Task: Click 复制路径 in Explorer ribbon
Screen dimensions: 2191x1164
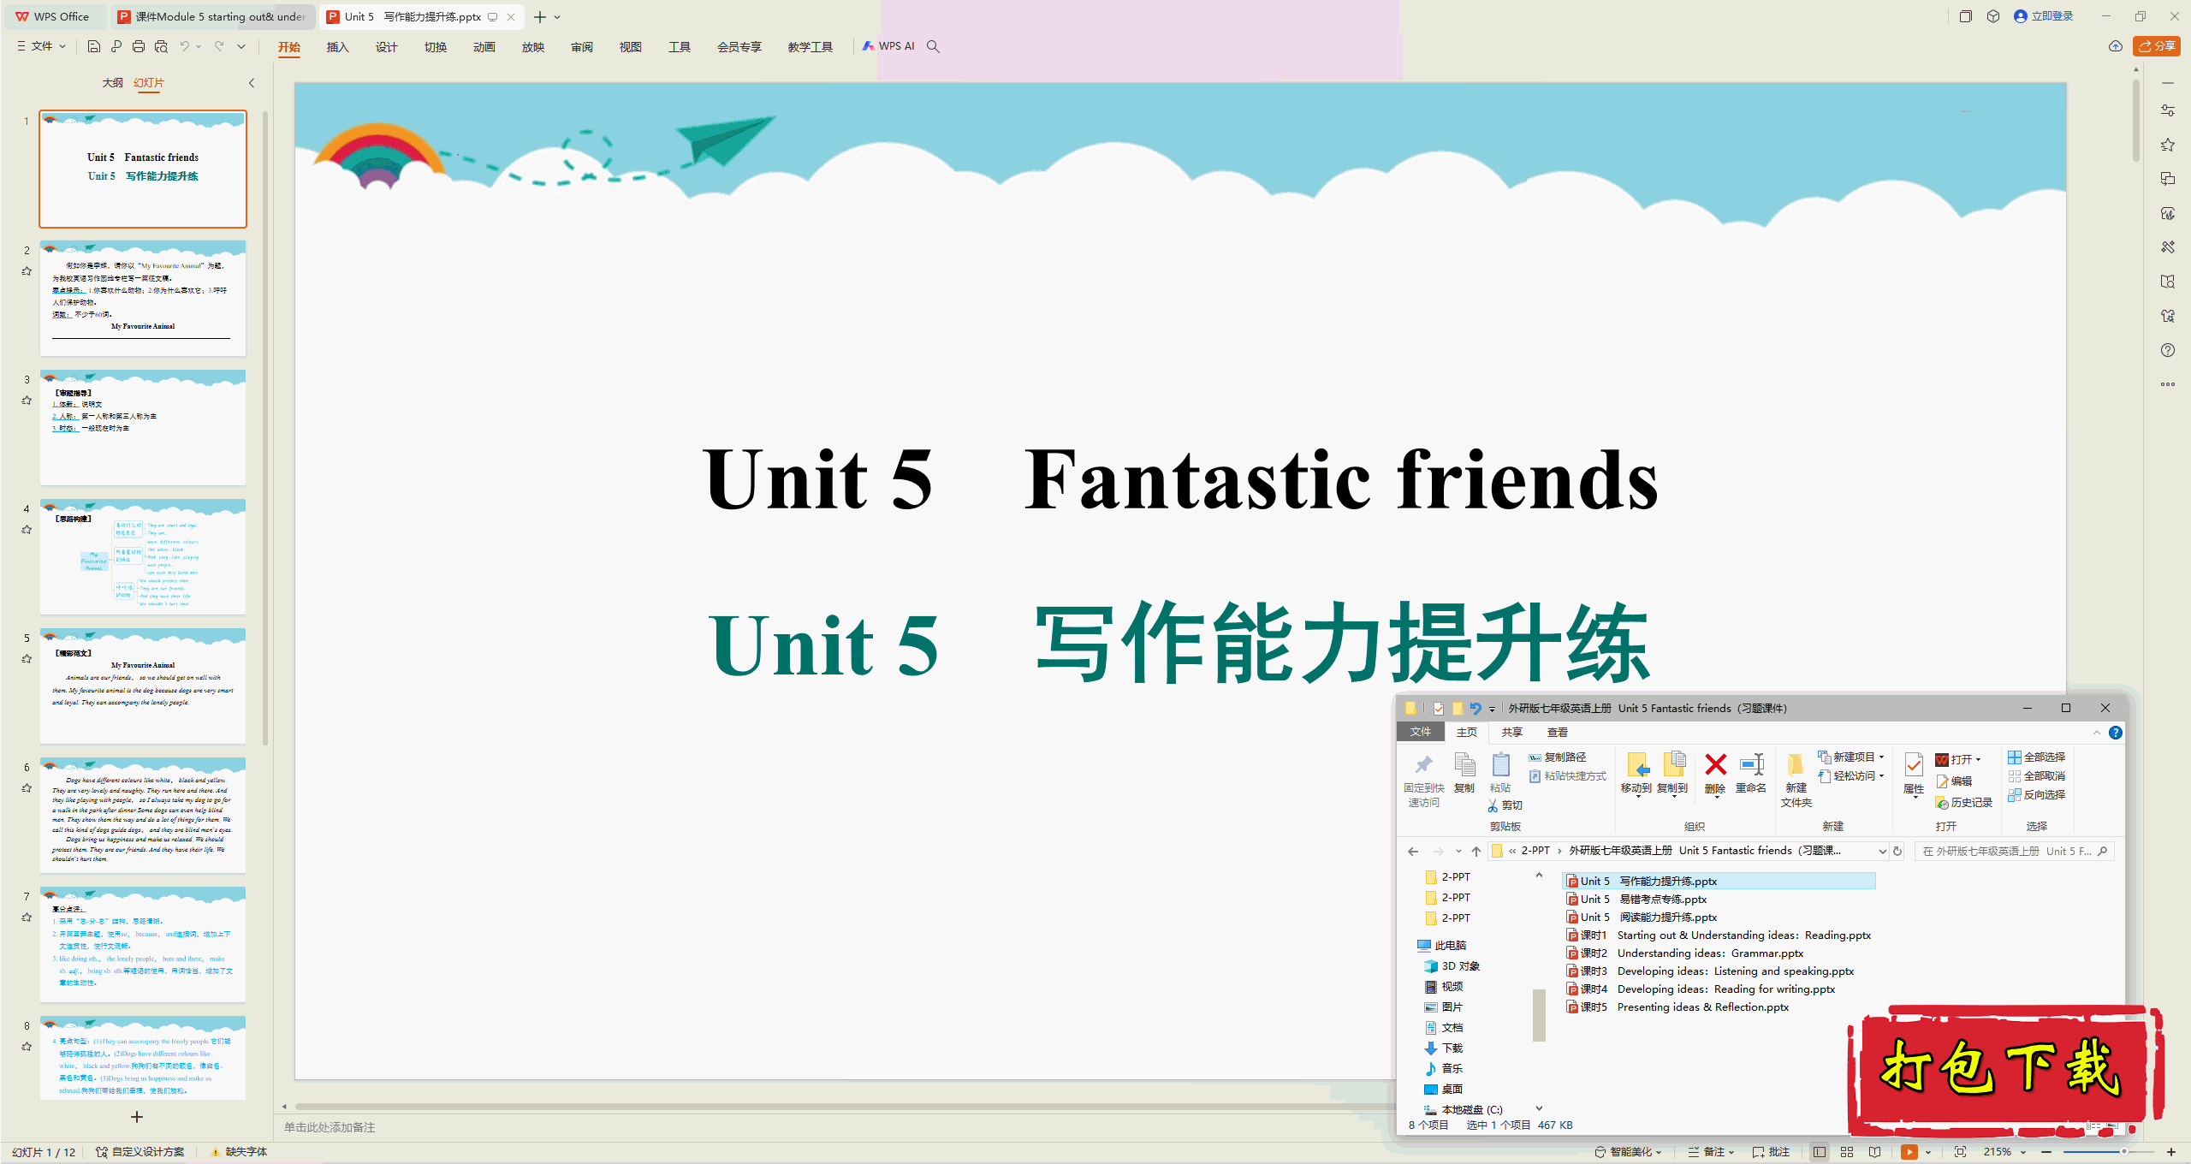Action: [x=1558, y=757]
